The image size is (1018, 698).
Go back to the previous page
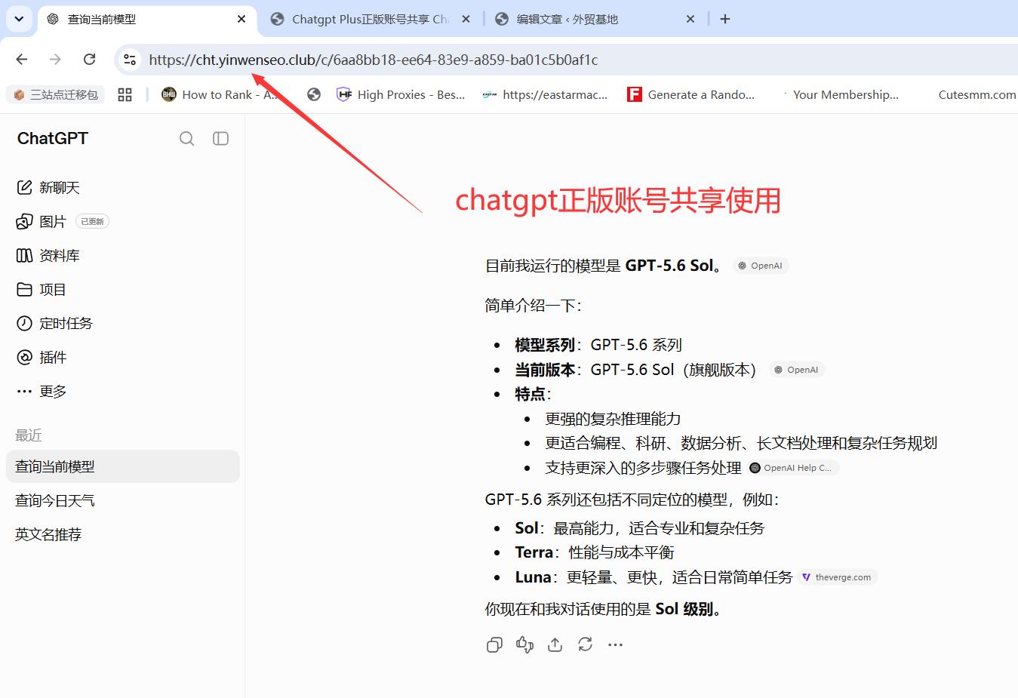point(22,60)
